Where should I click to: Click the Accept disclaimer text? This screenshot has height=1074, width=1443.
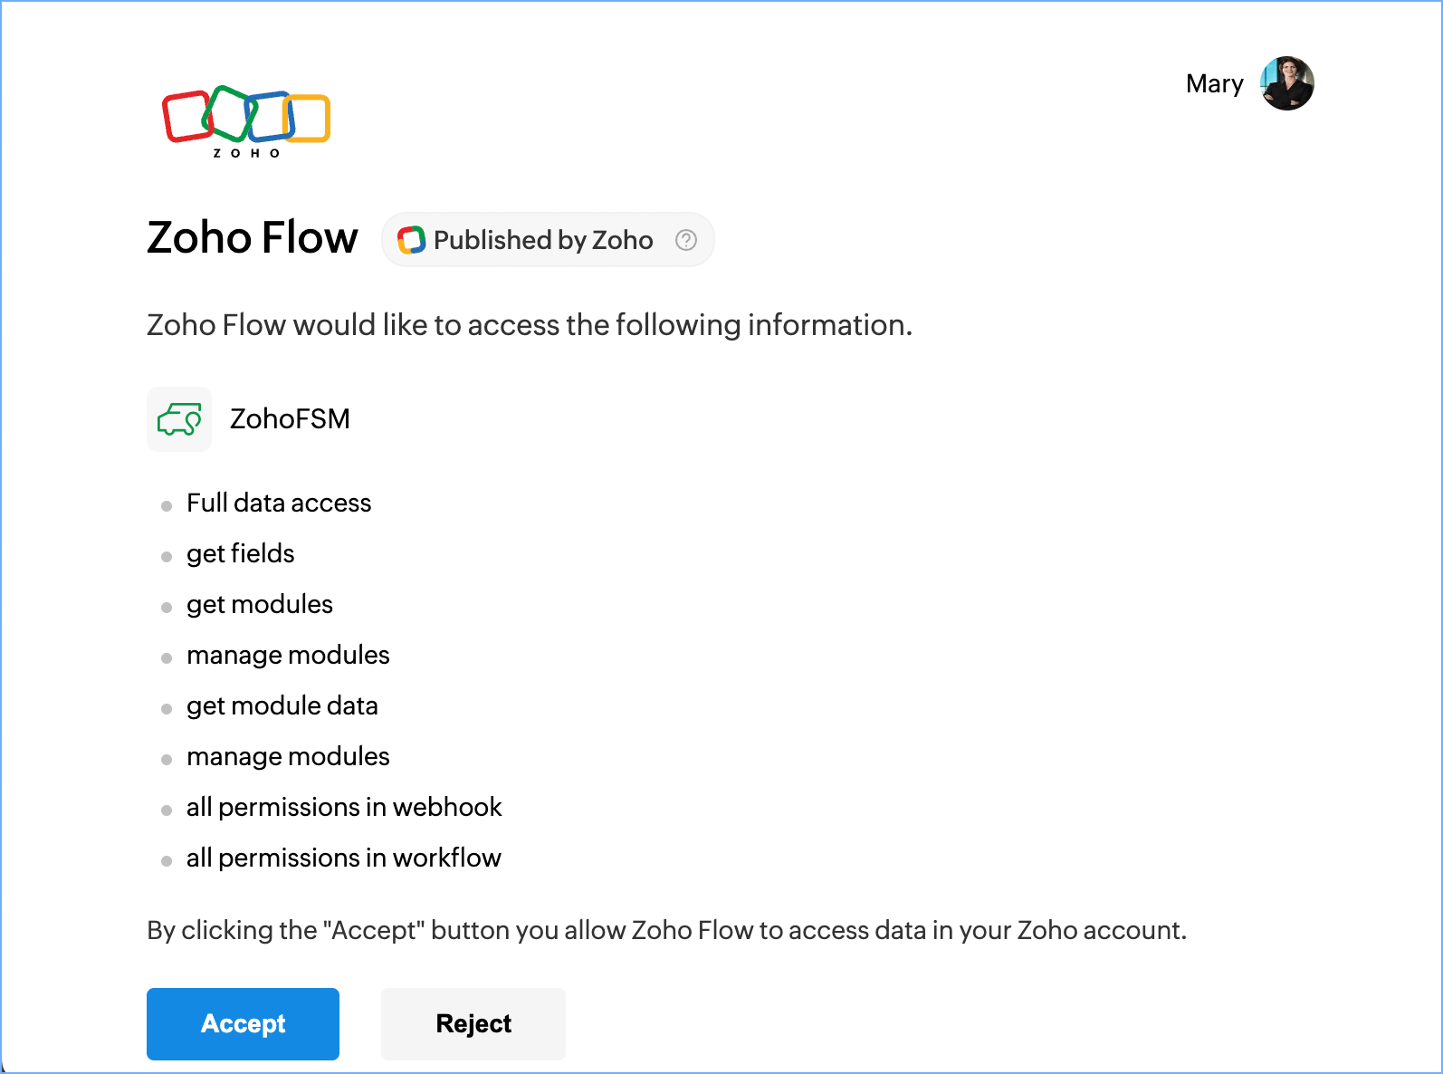click(x=666, y=931)
